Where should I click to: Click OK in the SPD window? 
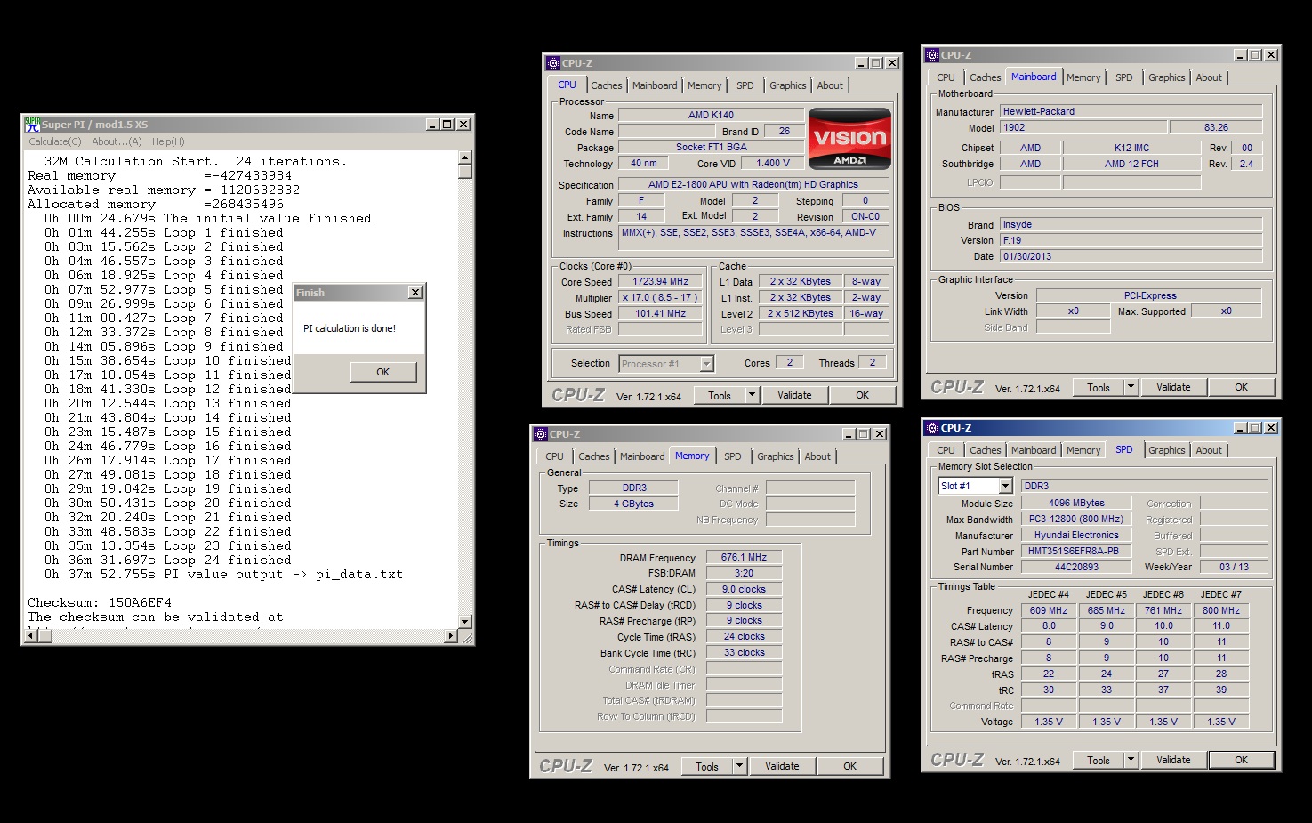pyautogui.click(x=1242, y=760)
